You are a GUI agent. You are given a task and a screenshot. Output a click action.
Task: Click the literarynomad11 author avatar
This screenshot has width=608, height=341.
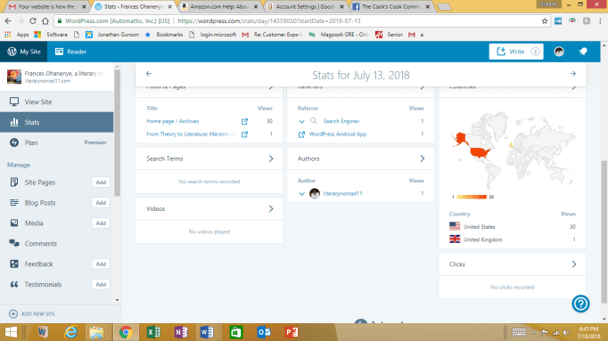click(x=315, y=193)
